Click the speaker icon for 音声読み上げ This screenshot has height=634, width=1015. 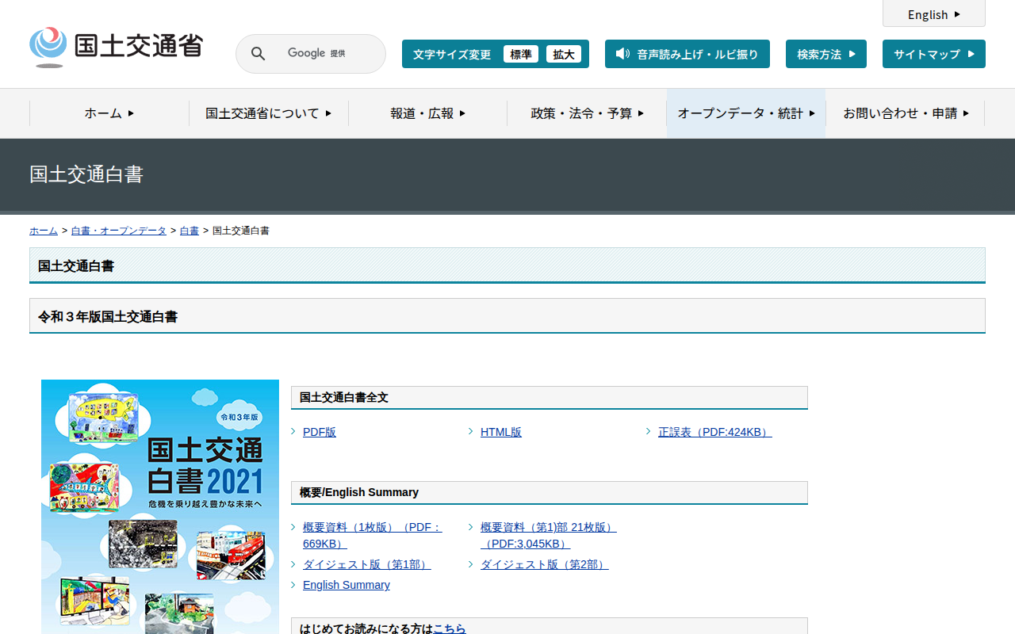(622, 54)
